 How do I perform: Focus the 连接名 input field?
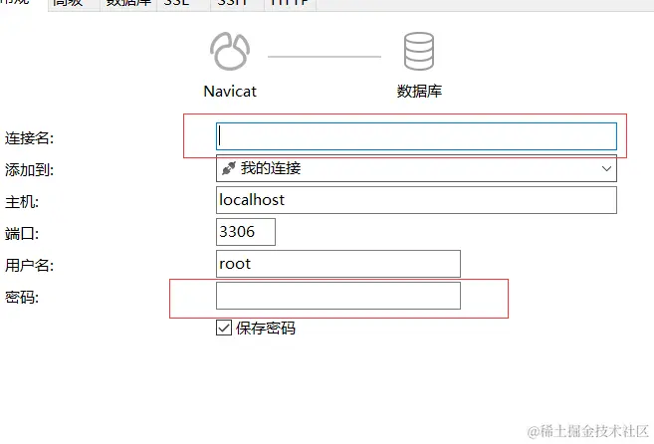[416, 136]
